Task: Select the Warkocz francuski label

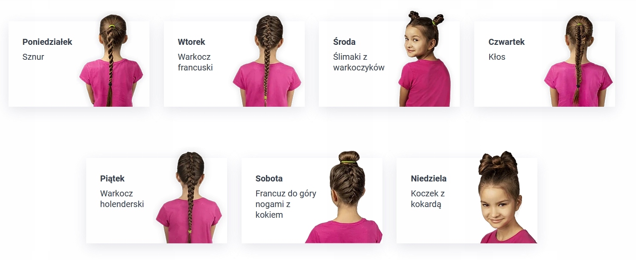Action: point(195,62)
